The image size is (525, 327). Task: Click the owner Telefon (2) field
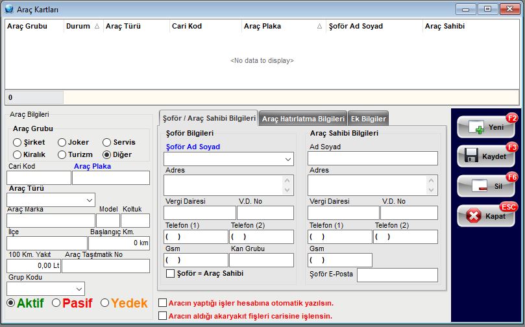(406, 237)
